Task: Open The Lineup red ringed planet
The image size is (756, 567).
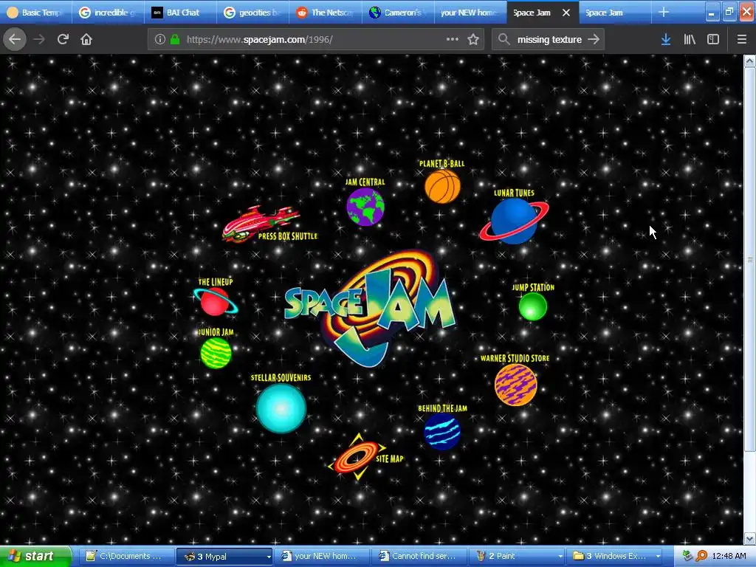Action: click(x=215, y=301)
